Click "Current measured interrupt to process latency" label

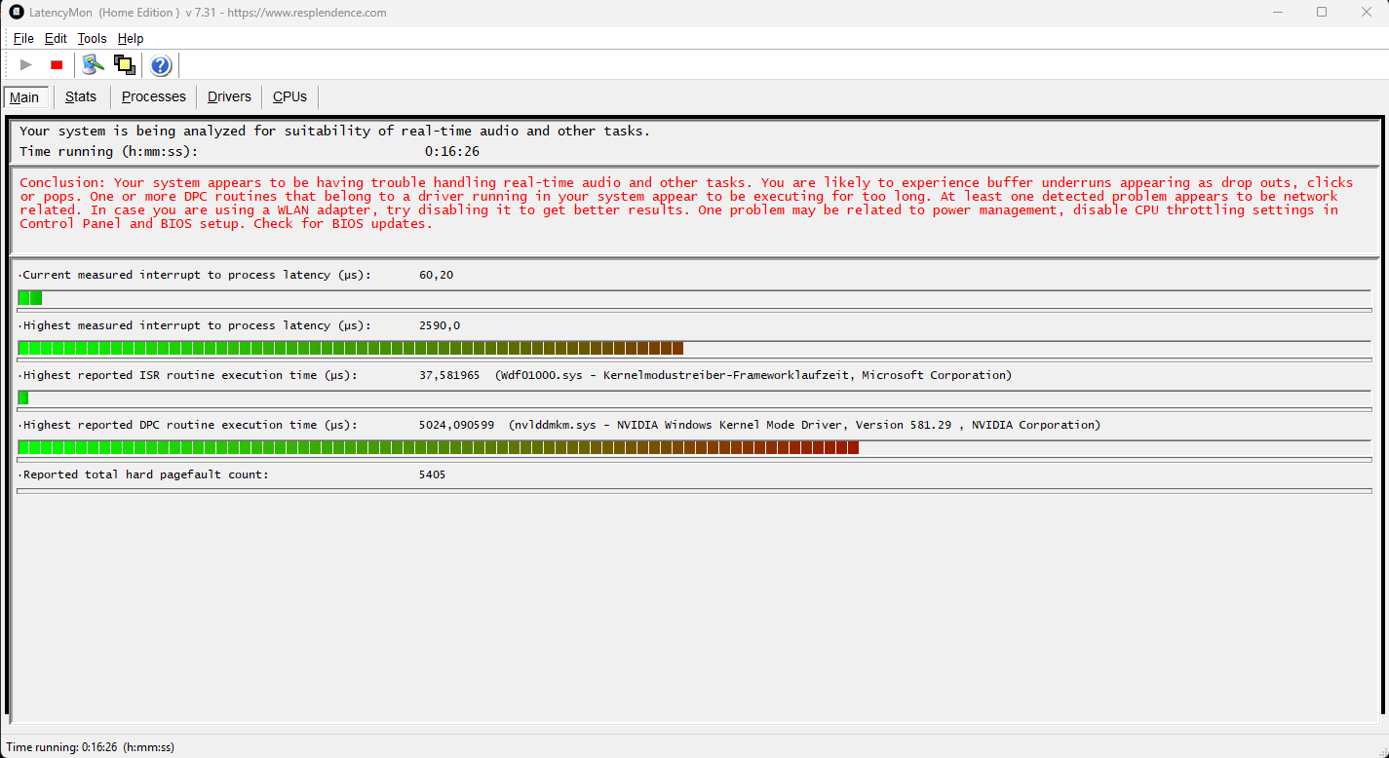pos(195,275)
